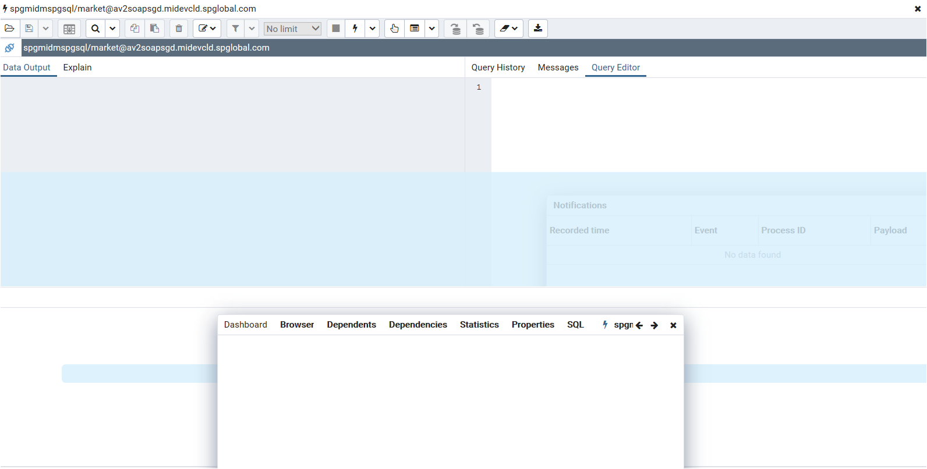This screenshot has height=469, width=927.
Task: Click the Rollback transaction database icon
Action: tap(478, 29)
